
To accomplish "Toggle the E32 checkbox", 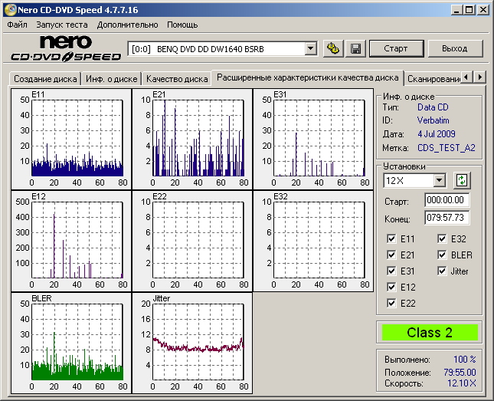I will pyautogui.click(x=443, y=238).
